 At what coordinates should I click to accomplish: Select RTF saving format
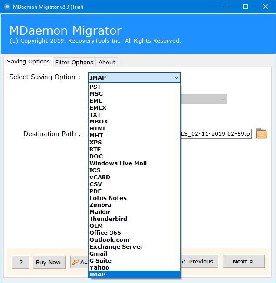(x=134, y=150)
